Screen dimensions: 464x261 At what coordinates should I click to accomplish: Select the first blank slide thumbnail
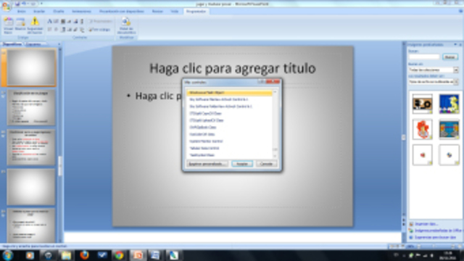31,67
